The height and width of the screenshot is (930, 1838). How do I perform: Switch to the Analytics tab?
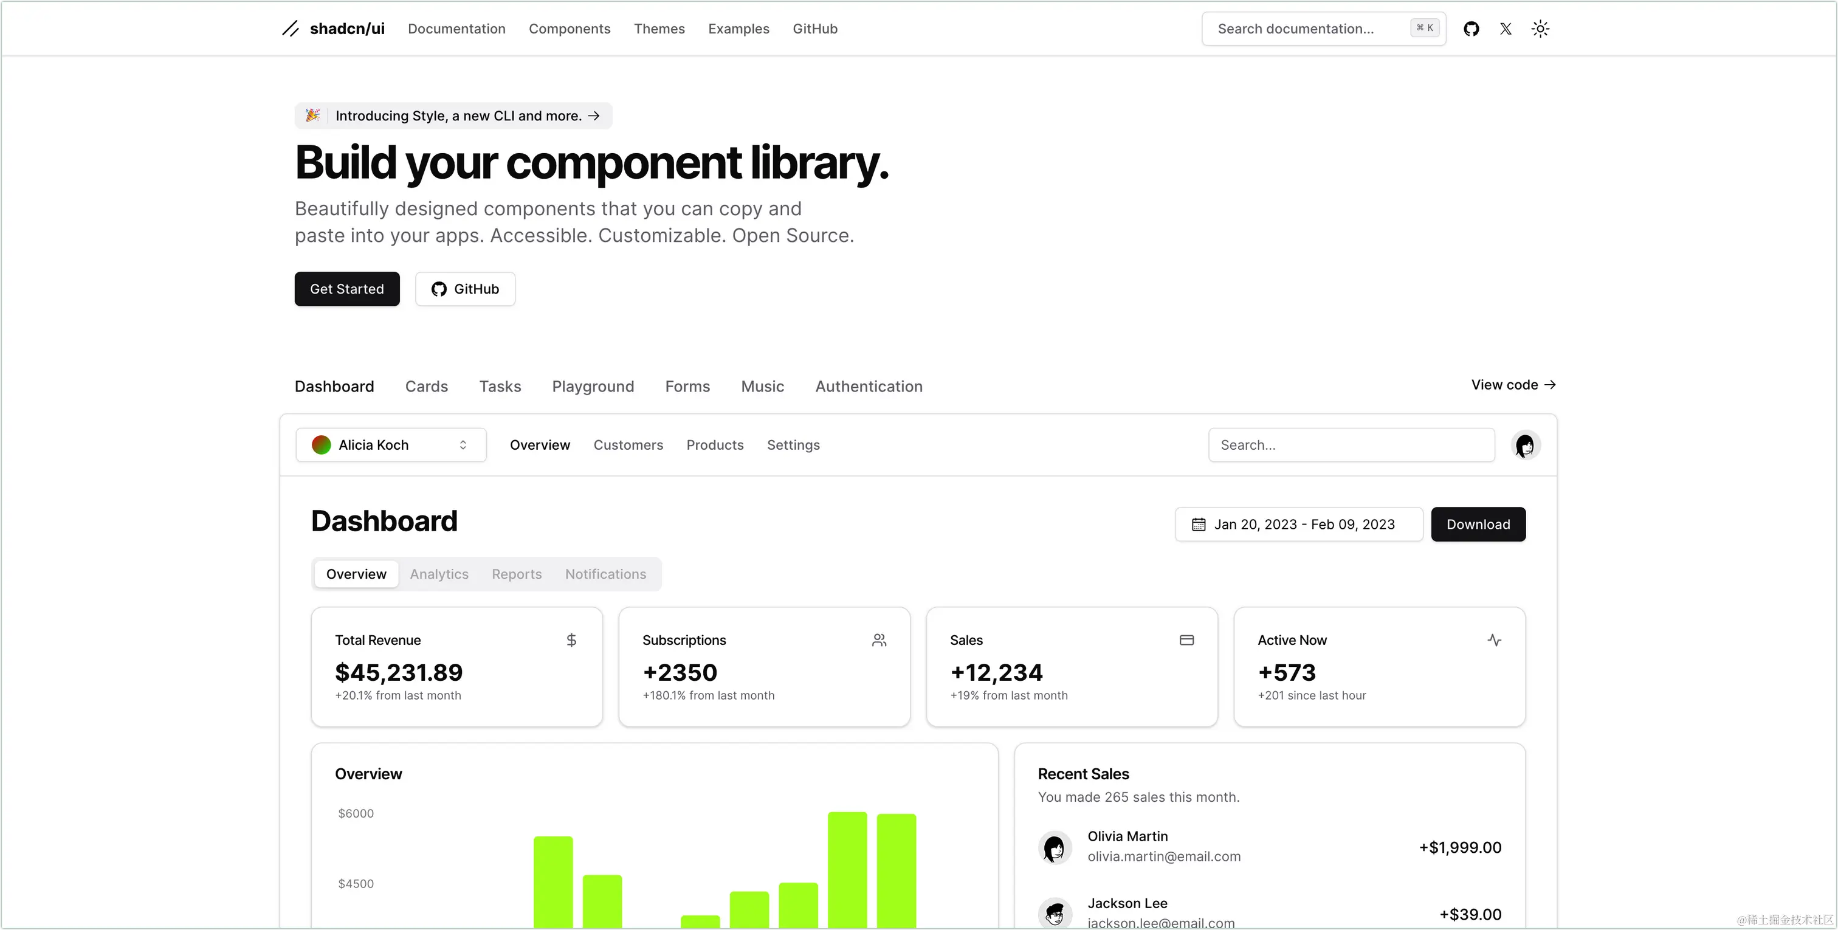tap(439, 574)
